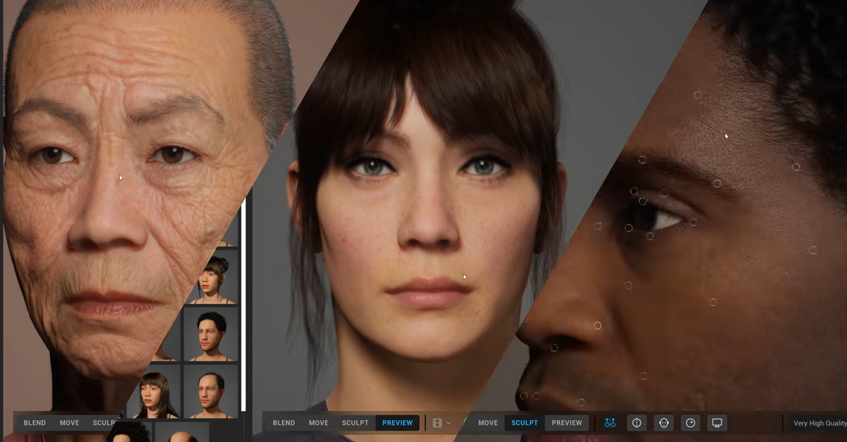This screenshot has width=847, height=442.
Task: Select the woman with hair bun preset thumbnail
Action: pyautogui.click(x=214, y=277)
